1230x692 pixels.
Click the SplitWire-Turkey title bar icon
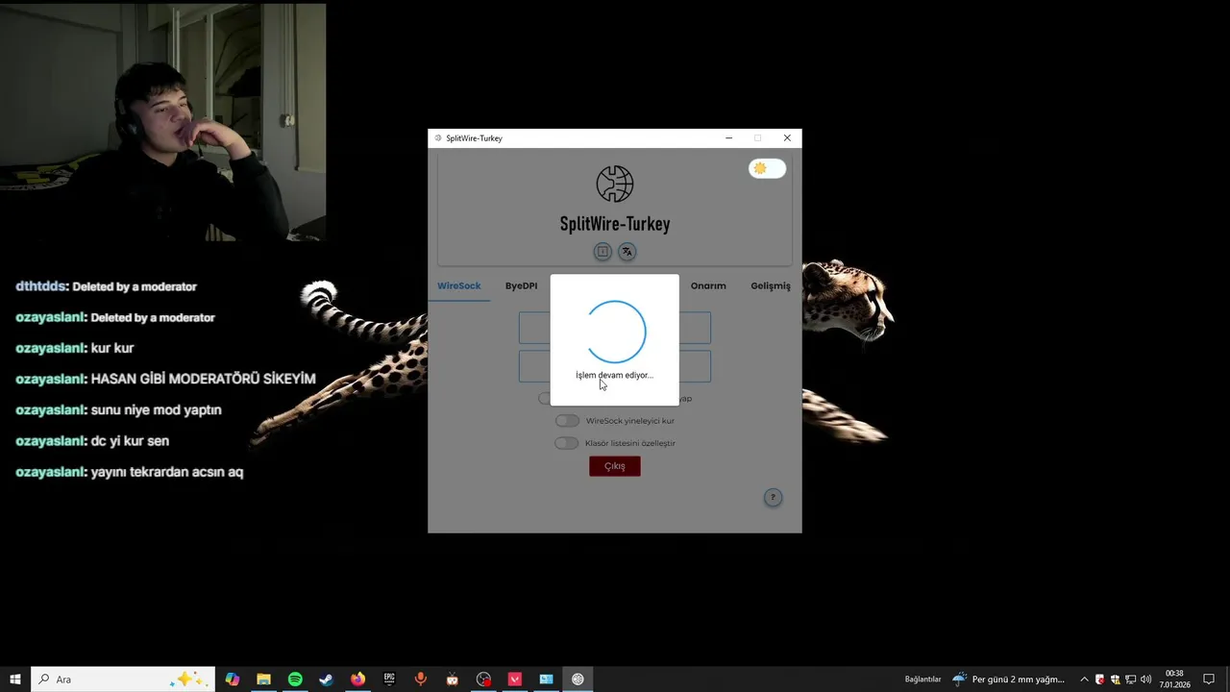coord(438,138)
